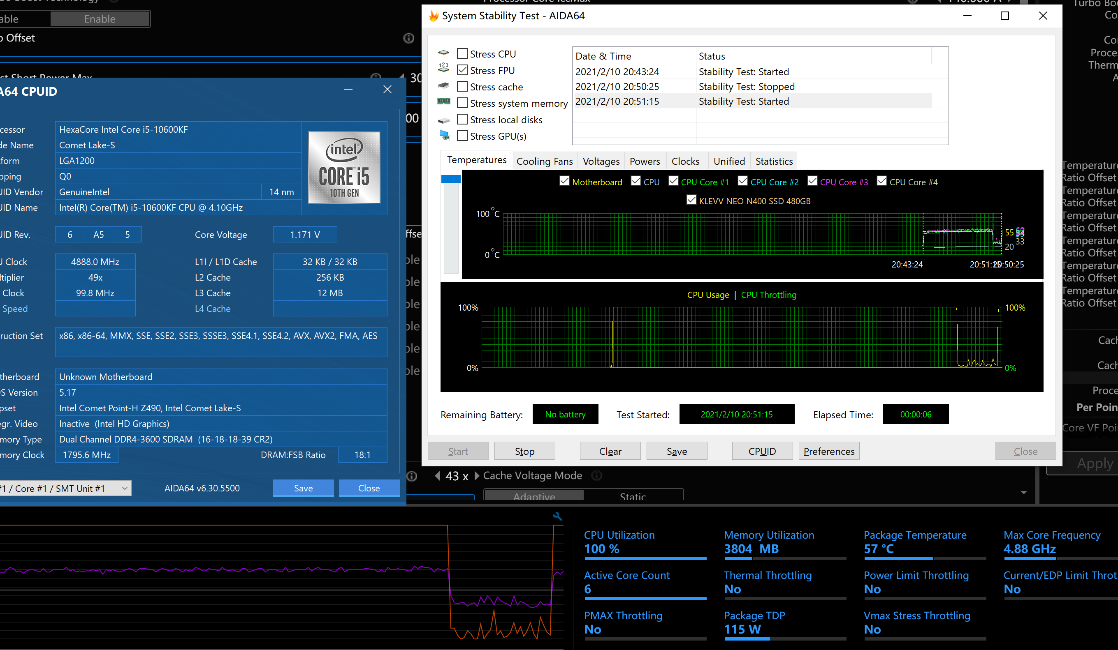Click the blue temperature graph vertical slider
This screenshot has height=650, width=1118.
click(451, 179)
